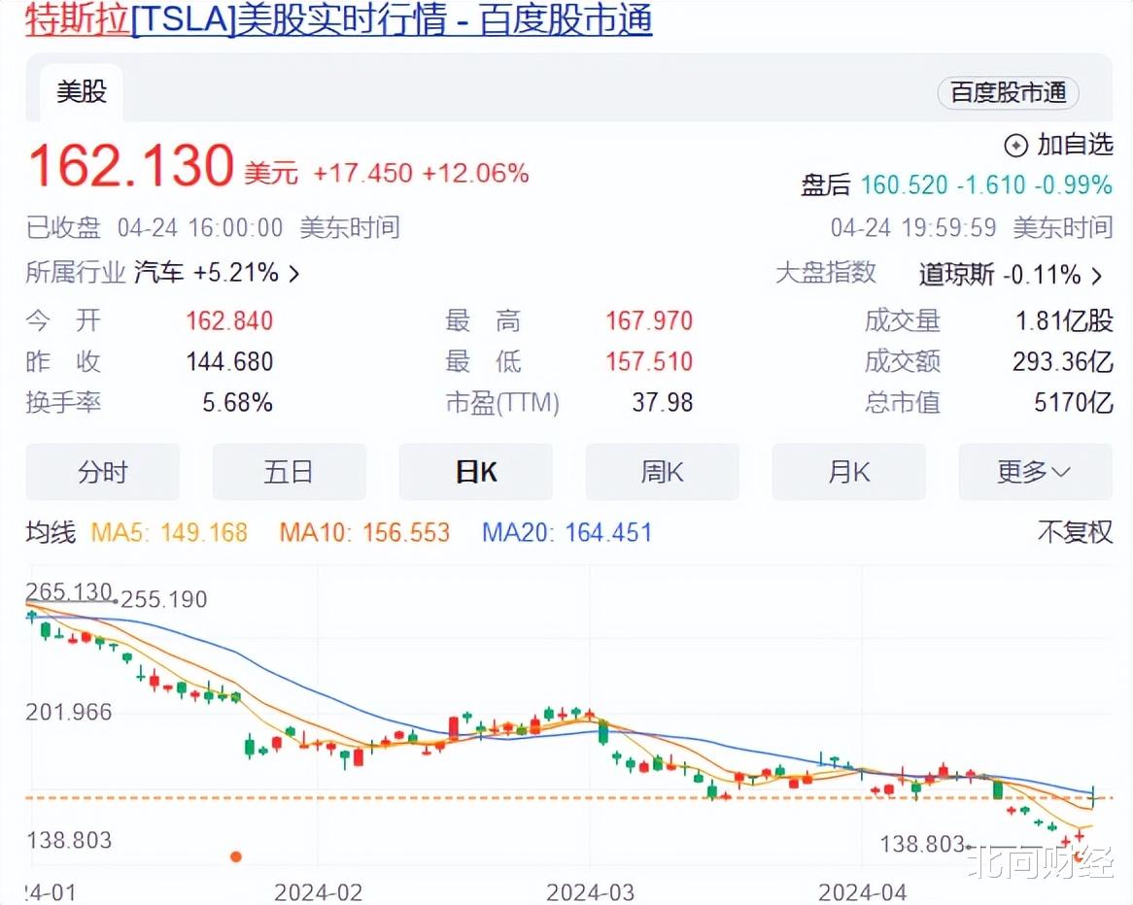
Task: Click the 盘后 after-hours label
Action: pyautogui.click(x=825, y=184)
